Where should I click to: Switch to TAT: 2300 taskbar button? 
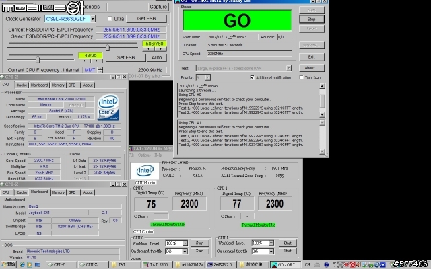(158, 264)
